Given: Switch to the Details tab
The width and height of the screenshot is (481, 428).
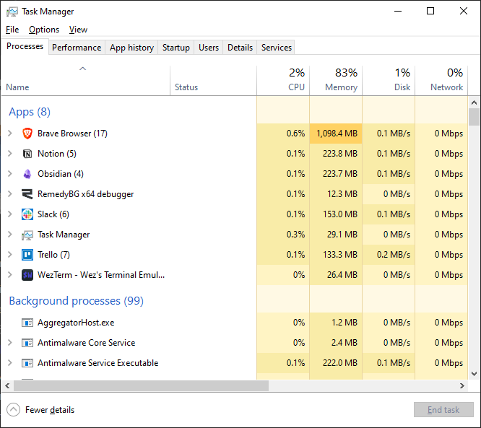Looking at the screenshot, I should coord(240,48).
